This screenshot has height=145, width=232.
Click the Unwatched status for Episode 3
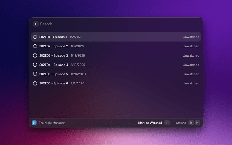pyautogui.click(x=191, y=55)
